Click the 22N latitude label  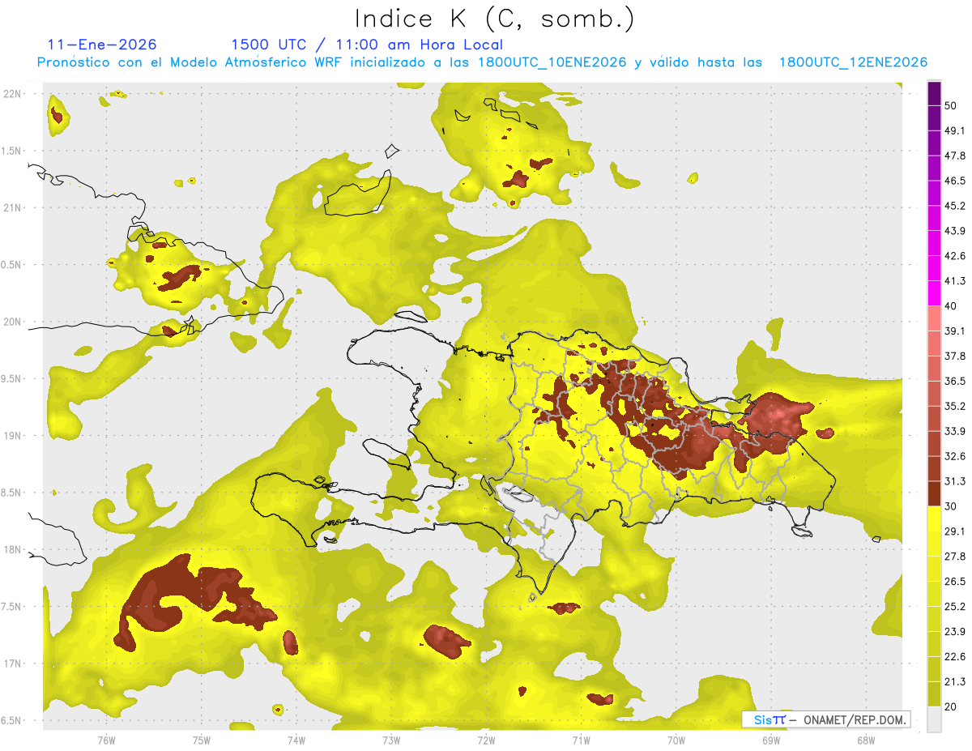pyautogui.click(x=12, y=94)
